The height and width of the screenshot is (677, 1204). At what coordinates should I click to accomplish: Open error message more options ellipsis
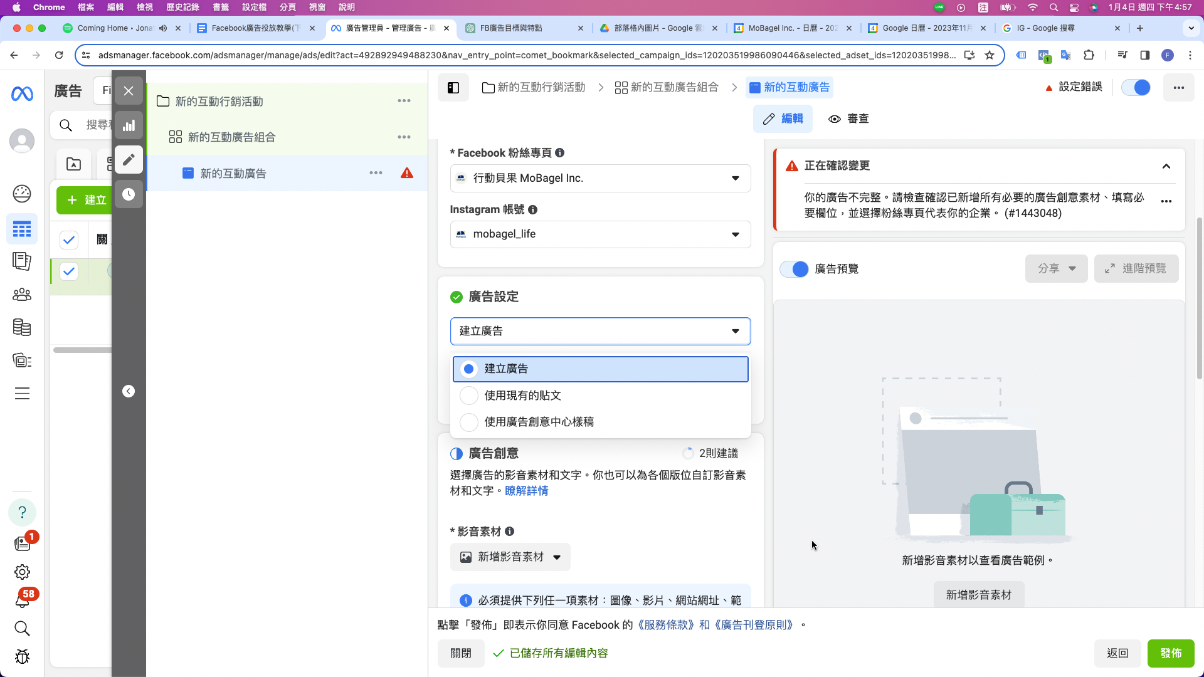[1166, 201]
